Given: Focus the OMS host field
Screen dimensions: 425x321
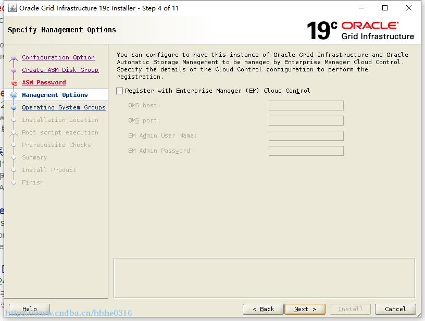Looking at the screenshot, I should (x=306, y=105).
